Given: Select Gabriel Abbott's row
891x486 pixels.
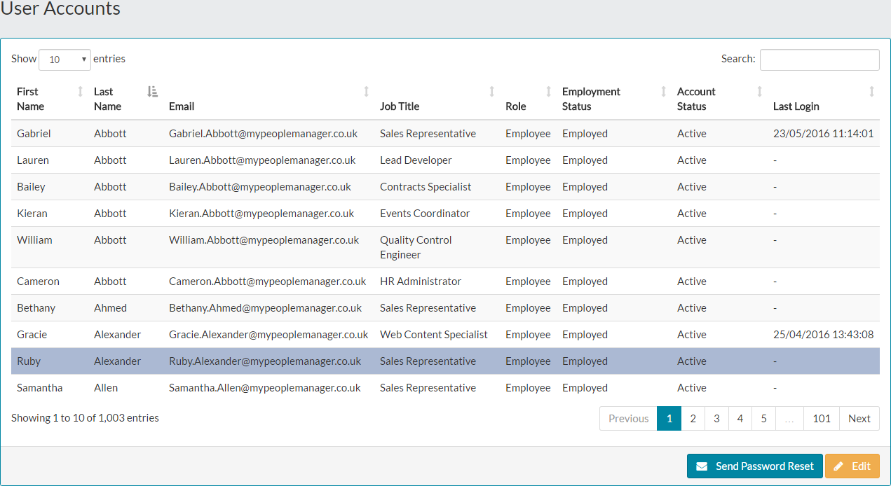Looking at the screenshot, I should click(445, 134).
